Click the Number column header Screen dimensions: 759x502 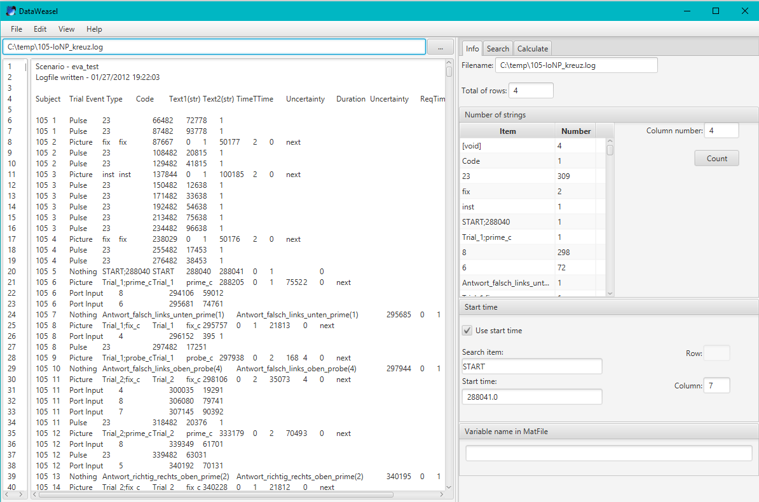tap(575, 131)
